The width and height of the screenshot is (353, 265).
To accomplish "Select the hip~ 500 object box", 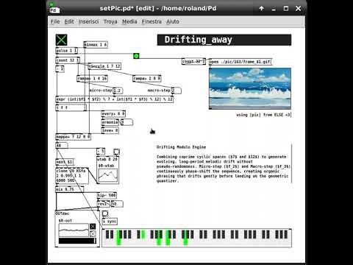I will coord(107,195).
